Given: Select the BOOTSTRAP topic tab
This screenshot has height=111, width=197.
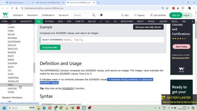Looking at the screenshot, I should [127, 21].
